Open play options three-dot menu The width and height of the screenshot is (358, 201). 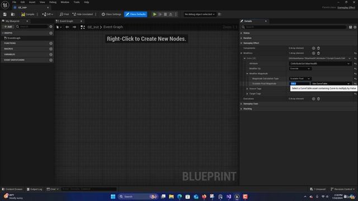[176, 15]
